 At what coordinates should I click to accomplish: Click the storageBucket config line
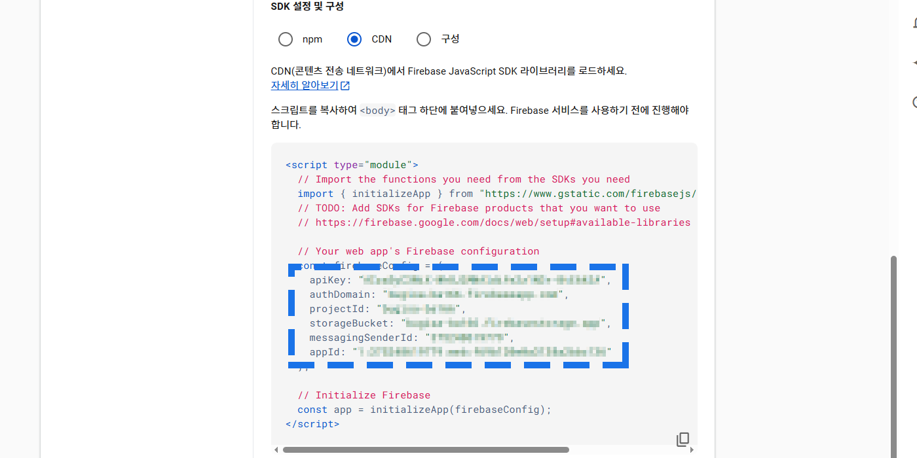[460, 323]
